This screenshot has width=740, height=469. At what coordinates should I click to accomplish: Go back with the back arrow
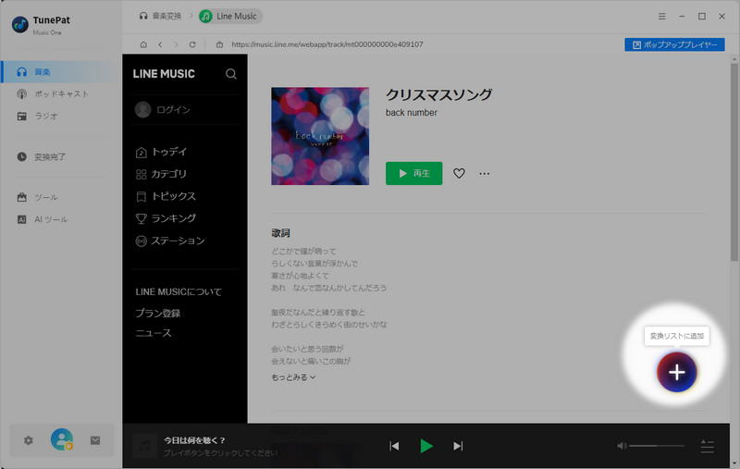coord(160,44)
